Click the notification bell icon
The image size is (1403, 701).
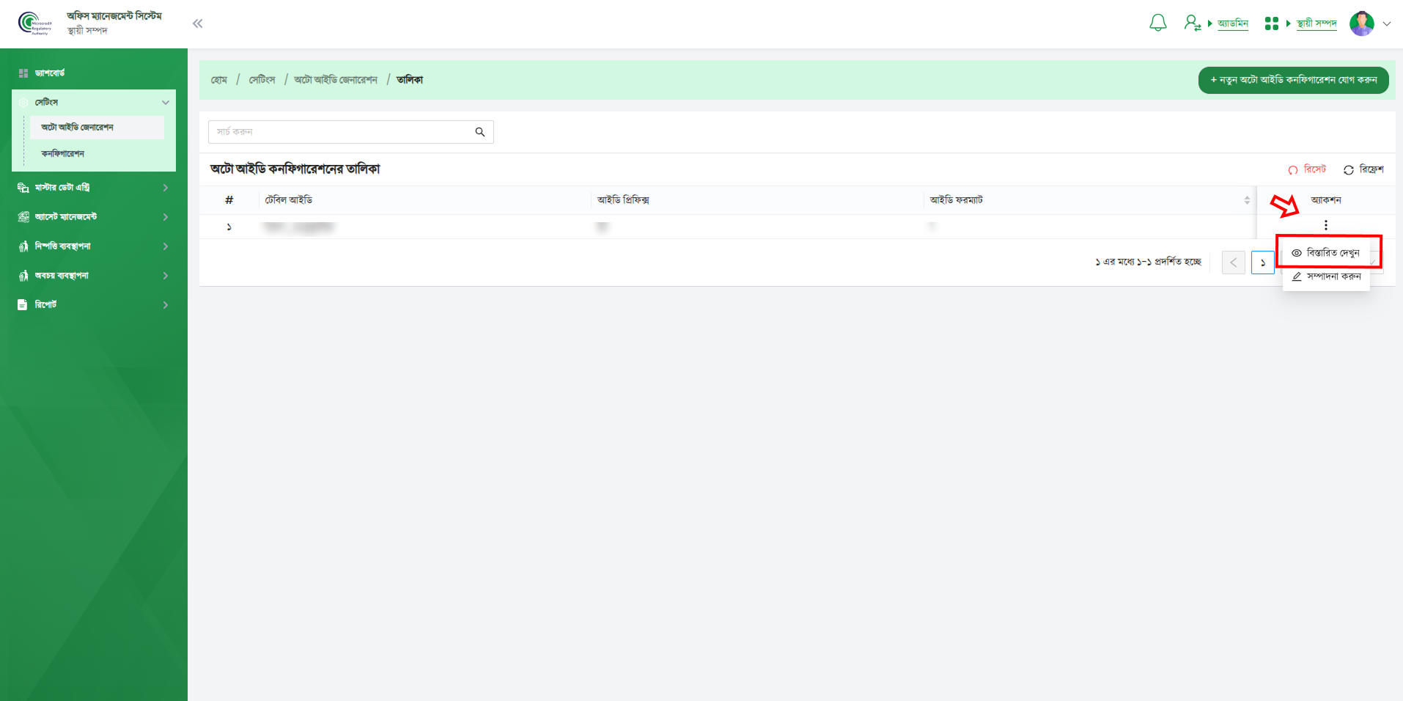tap(1157, 23)
